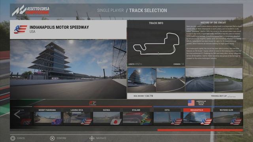Open the third wet track preview thumbnail
This screenshot has width=253, height=142.
[x=200, y=80]
